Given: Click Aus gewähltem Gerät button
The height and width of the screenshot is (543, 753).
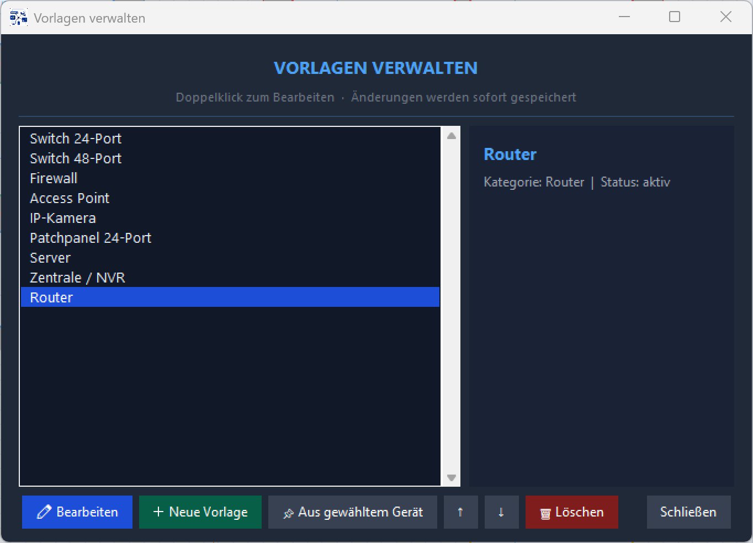Looking at the screenshot, I should [353, 512].
